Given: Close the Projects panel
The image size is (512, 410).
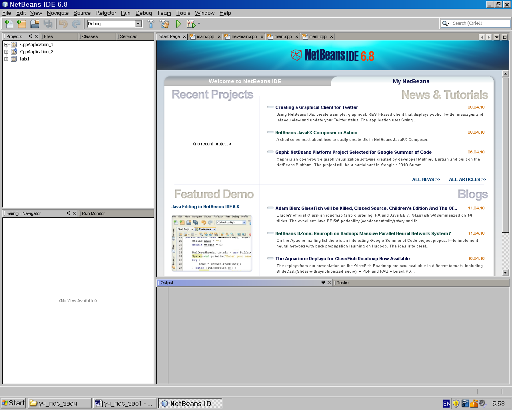Looking at the screenshot, I should pos(36,36).
